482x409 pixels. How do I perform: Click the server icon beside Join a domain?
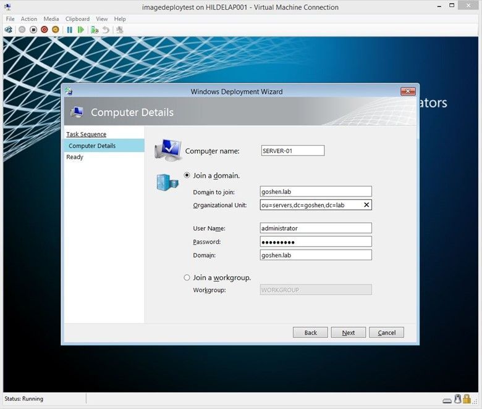(x=167, y=182)
